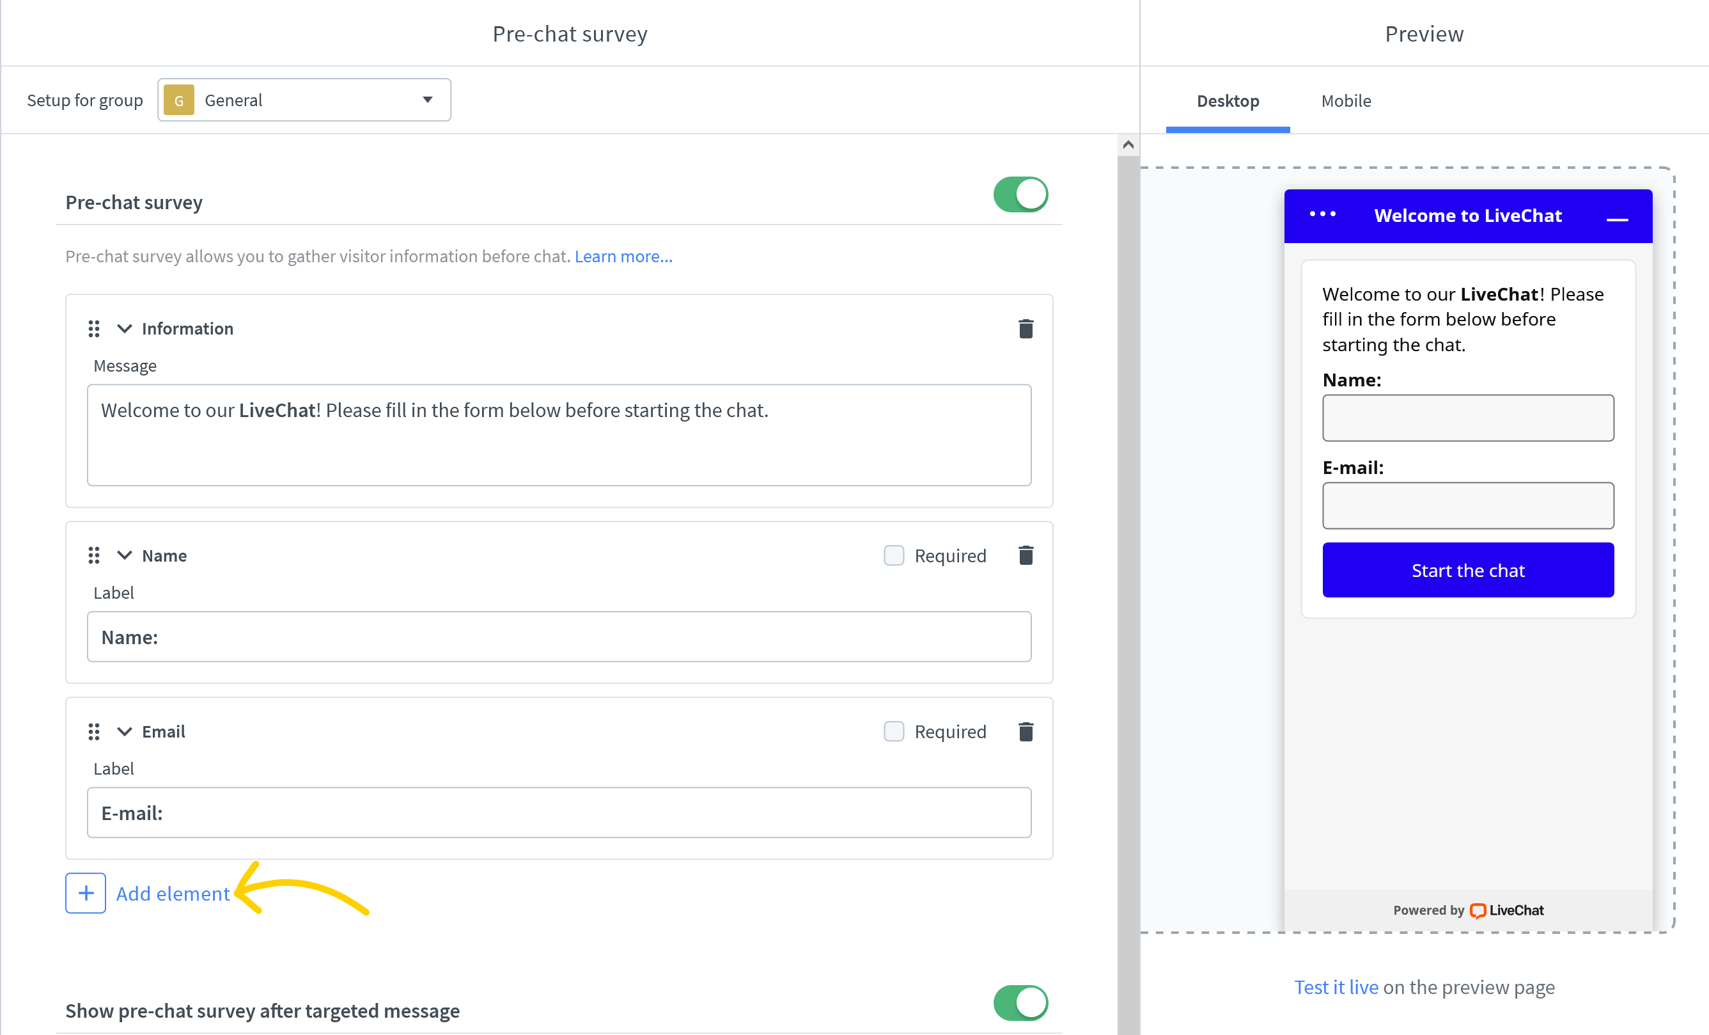This screenshot has width=1709, height=1035.
Task: Disable the Pre-chat survey toggle
Action: tap(1020, 195)
